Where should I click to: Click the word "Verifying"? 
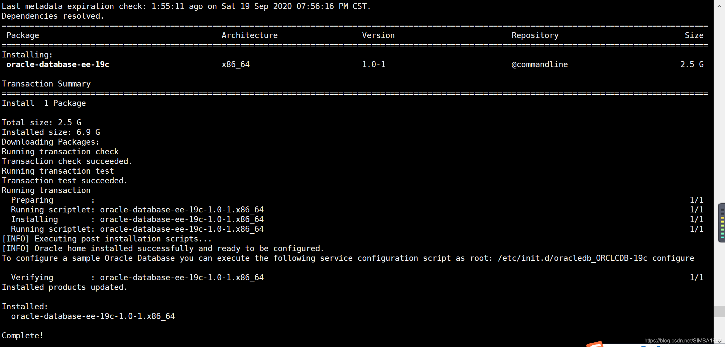[x=32, y=278]
